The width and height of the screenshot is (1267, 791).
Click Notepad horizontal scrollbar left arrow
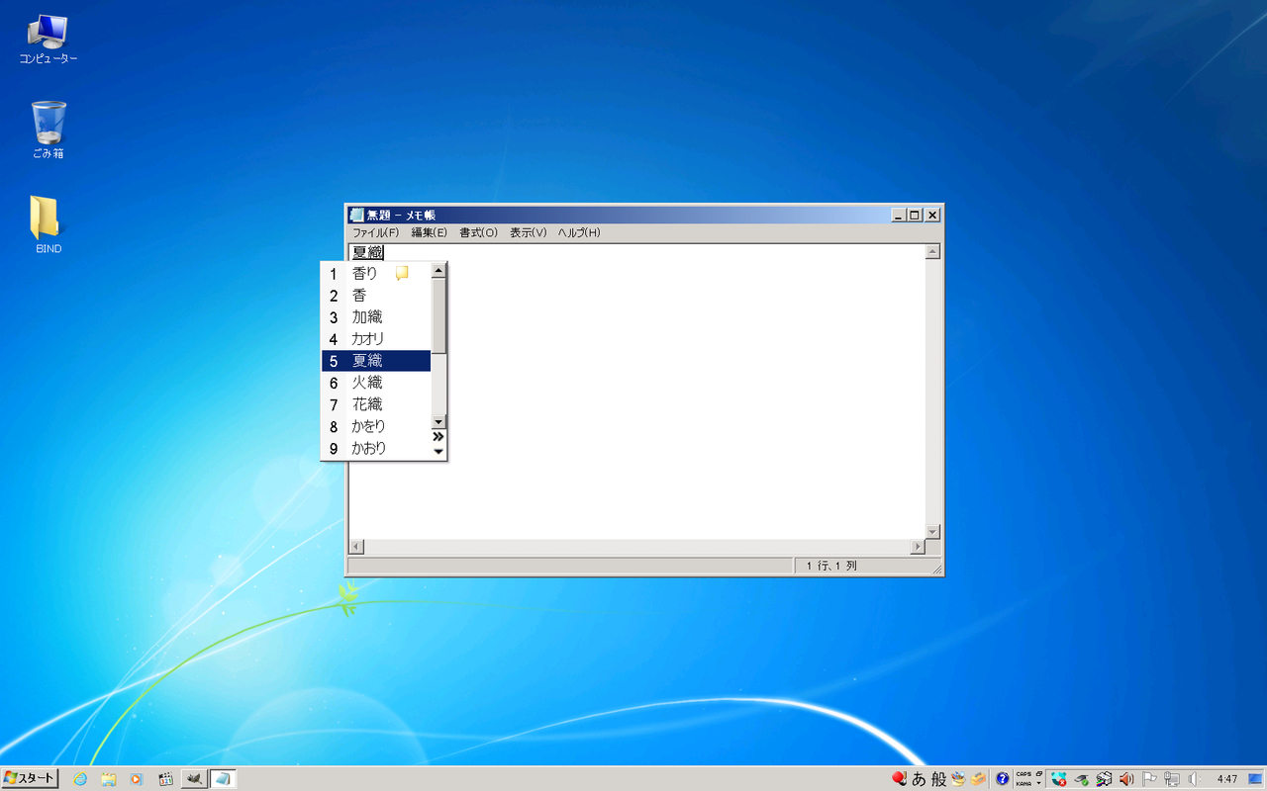click(x=357, y=547)
